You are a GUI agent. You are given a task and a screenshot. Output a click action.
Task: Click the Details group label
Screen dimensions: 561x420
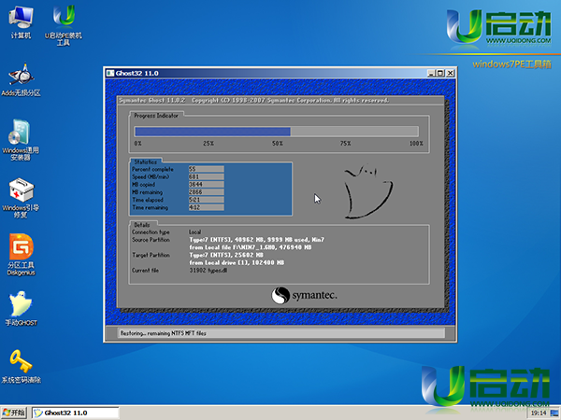pos(142,225)
